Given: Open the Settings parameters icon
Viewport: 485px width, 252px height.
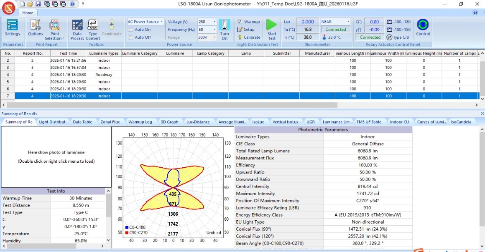Looking at the screenshot, I should click(x=13, y=25).
